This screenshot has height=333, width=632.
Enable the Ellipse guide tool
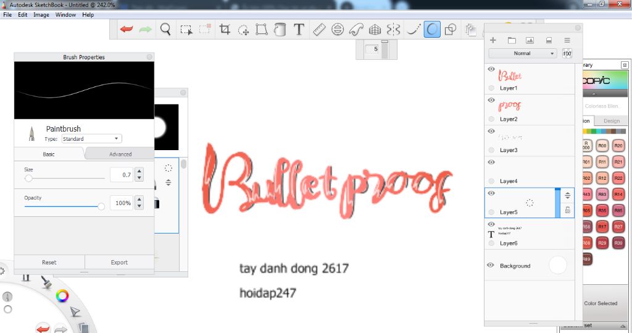coord(338,29)
